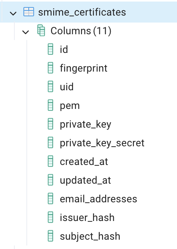Image resolution: width=177 pixels, height=249 pixels.
Task: Click the issuer_hash column icon
Action: [50, 217]
